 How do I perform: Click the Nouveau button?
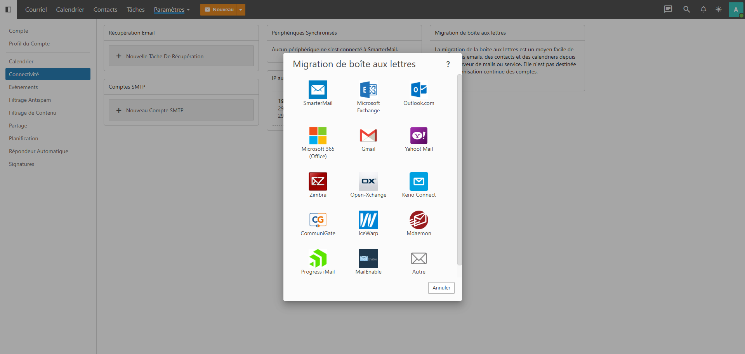click(x=219, y=9)
